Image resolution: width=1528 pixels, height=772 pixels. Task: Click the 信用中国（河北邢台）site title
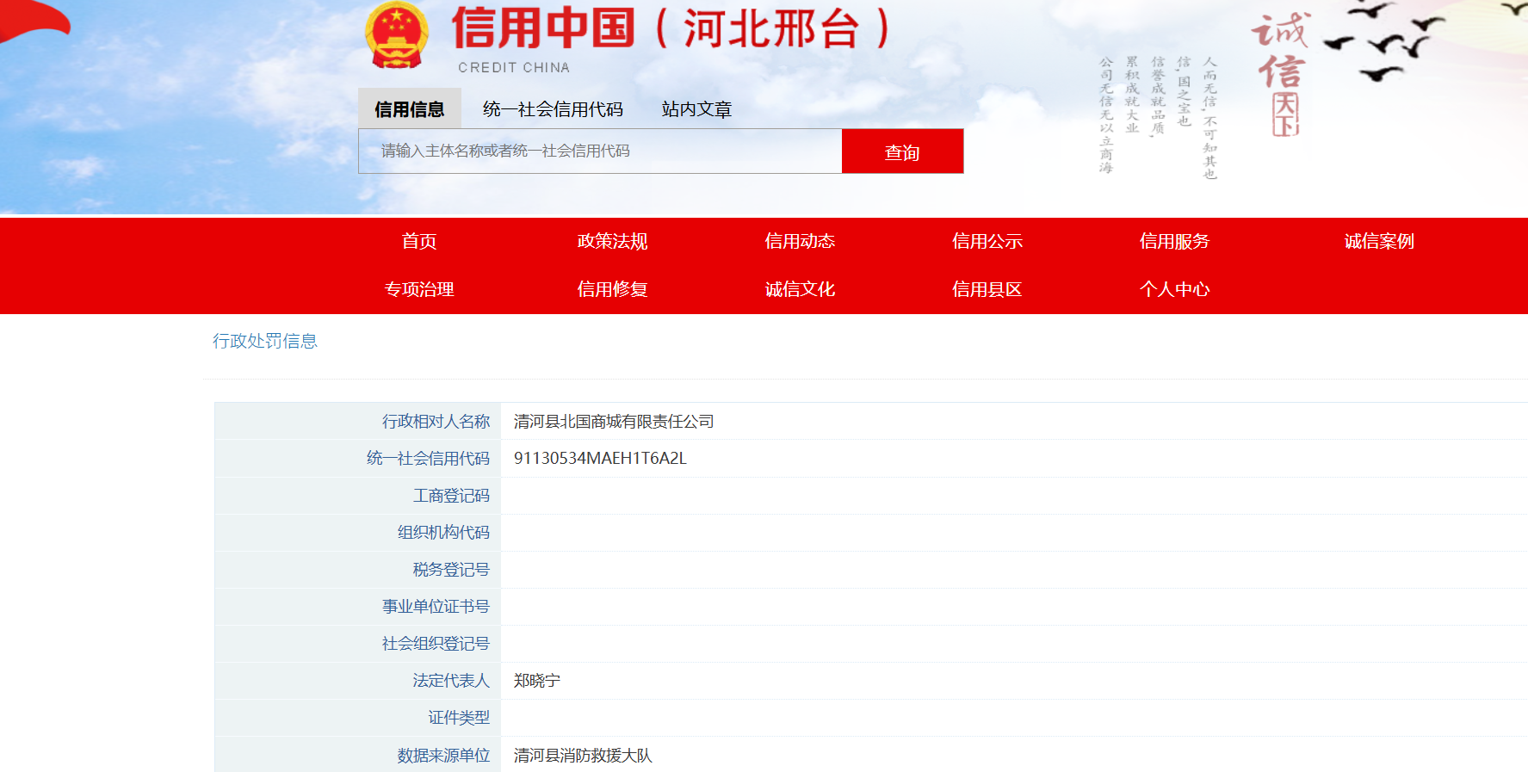pyautogui.click(x=670, y=30)
